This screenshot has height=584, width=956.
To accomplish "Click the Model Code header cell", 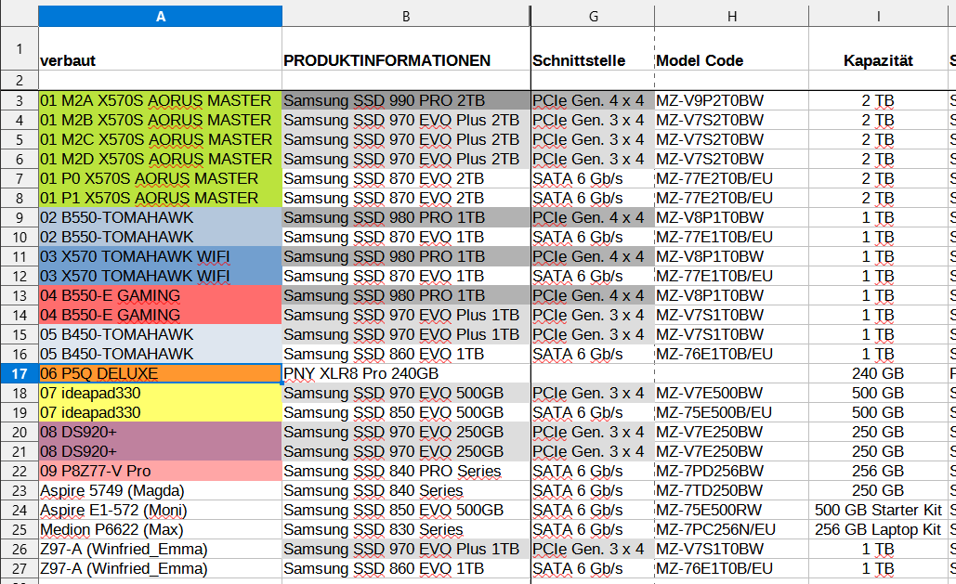I will click(732, 49).
